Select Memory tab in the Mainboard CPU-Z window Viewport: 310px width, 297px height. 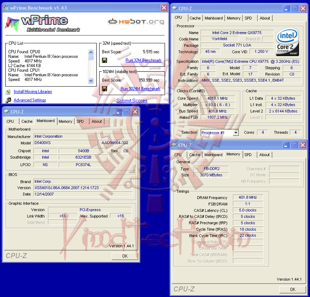tap(65, 121)
